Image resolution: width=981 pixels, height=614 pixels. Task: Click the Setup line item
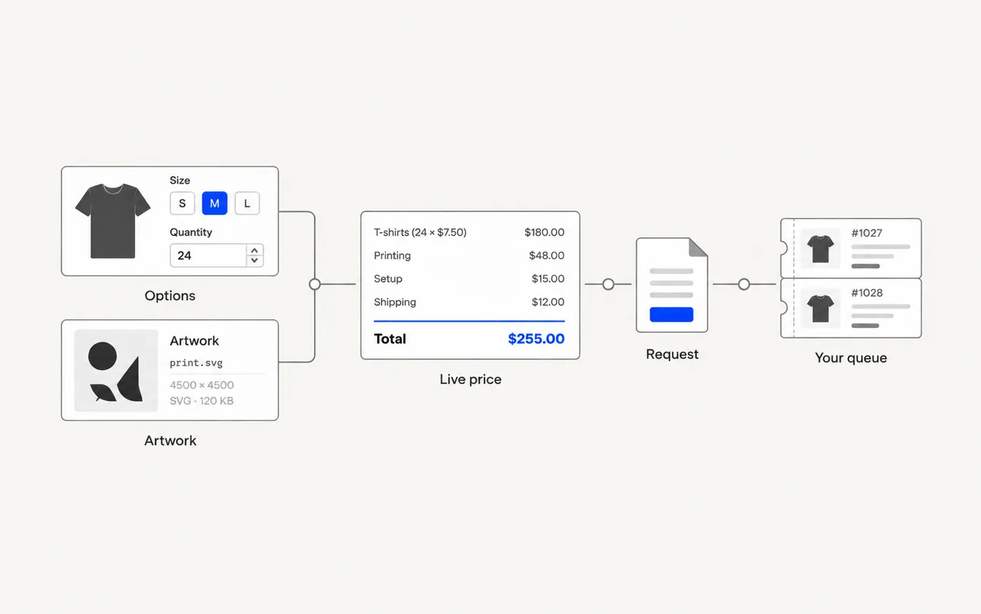[x=388, y=278]
